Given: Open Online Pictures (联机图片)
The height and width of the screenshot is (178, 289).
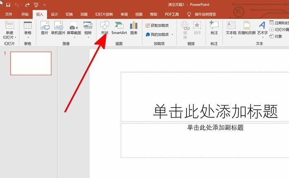Looking at the screenshot, I should (x=58, y=27).
